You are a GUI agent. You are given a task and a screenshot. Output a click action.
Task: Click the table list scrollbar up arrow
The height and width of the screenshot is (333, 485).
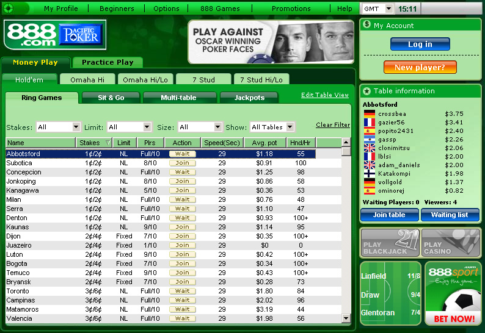coord(346,142)
